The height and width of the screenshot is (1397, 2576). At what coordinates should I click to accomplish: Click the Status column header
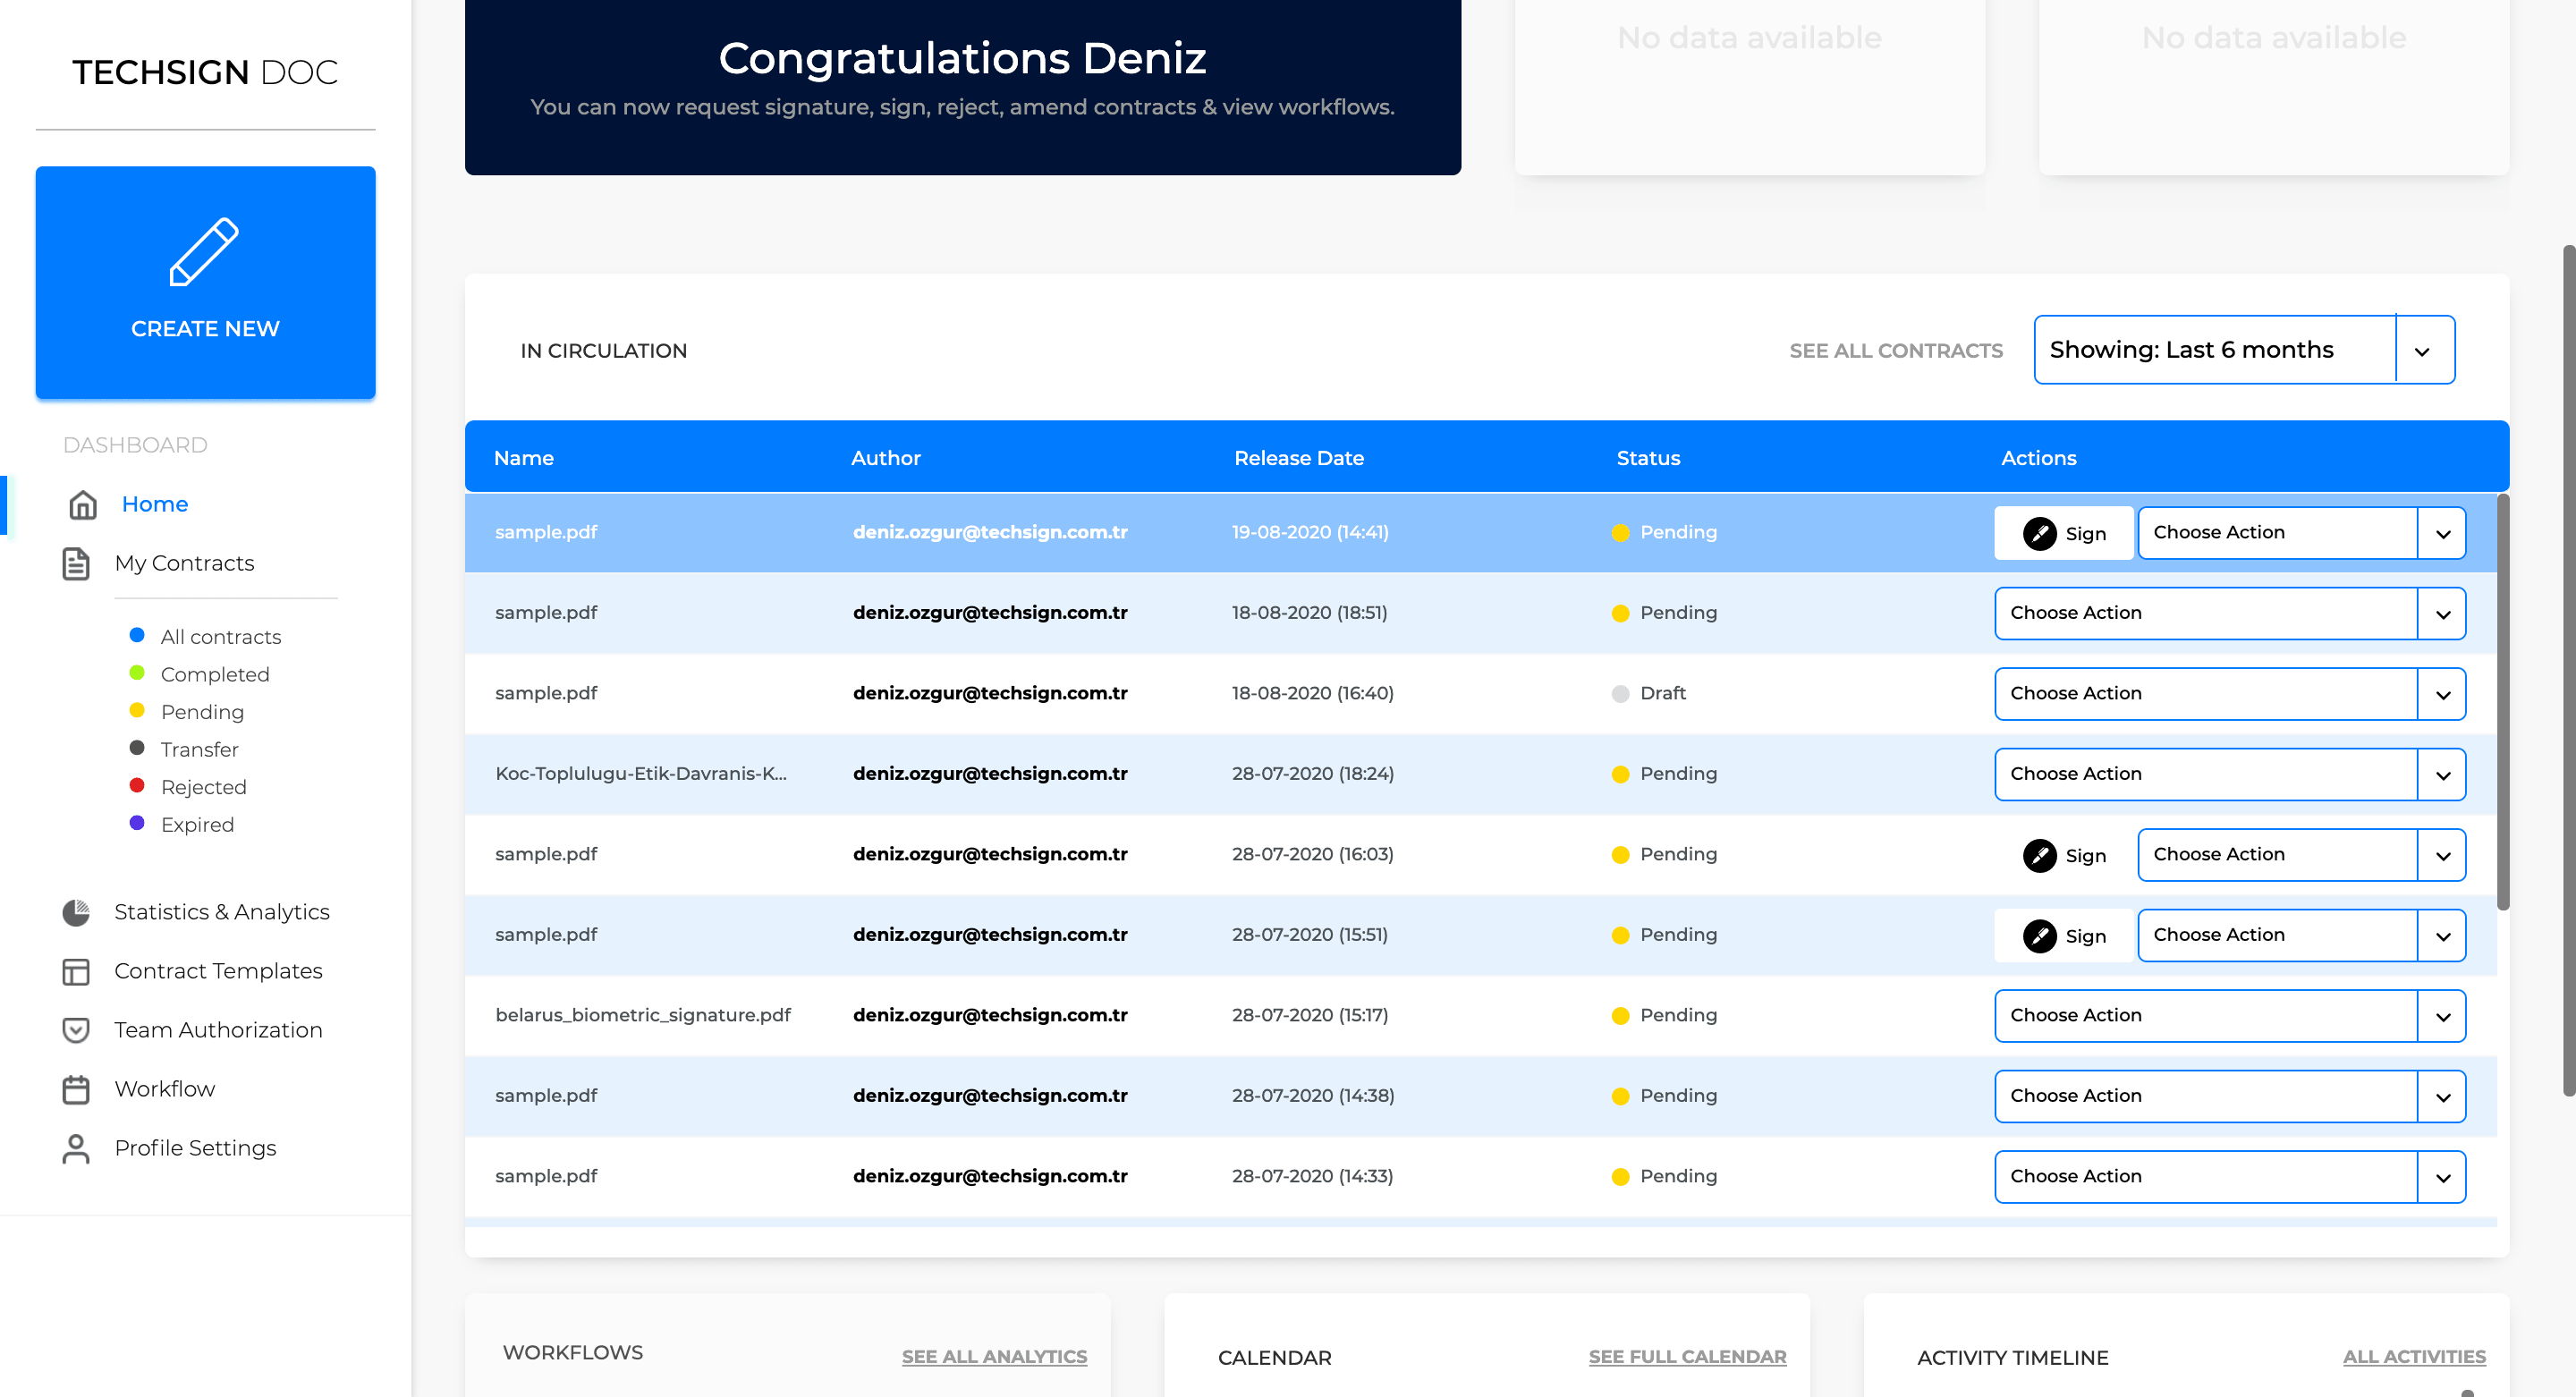[1648, 458]
